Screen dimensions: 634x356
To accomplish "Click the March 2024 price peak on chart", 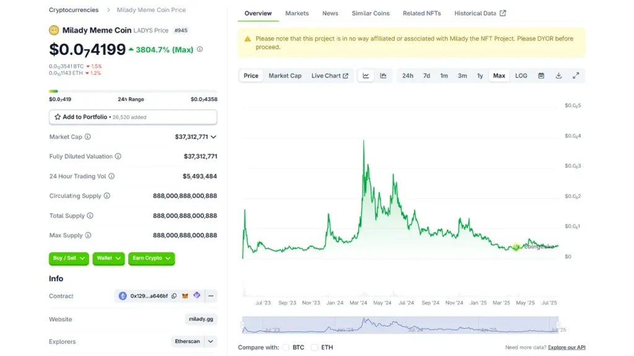I will (363, 141).
